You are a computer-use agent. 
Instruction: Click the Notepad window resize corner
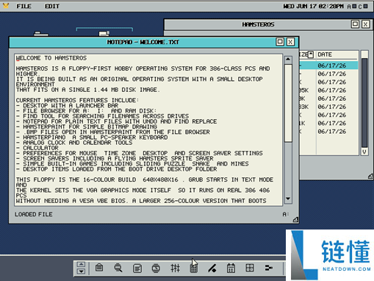(295, 220)
